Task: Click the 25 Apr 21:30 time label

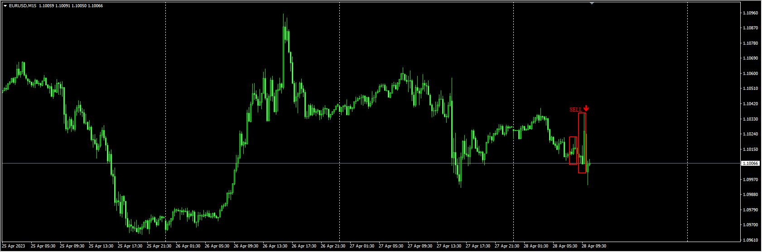Action: pyautogui.click(x=159, y=246)
